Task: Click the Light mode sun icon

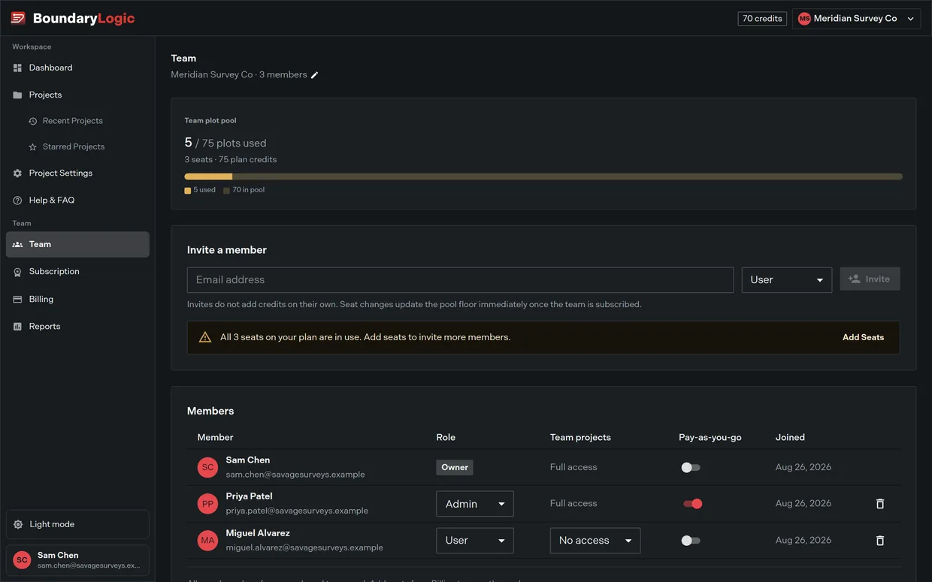Action: (x=18, y=524)
